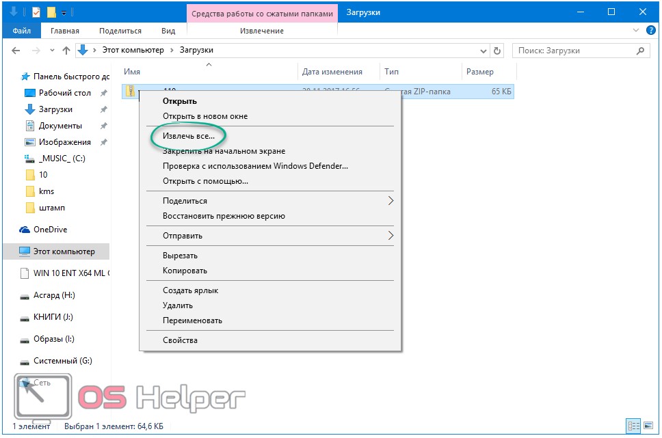Click New Folder quick access icon
The height and width of the screenshot is (438, 662).
tap(51, 12)
